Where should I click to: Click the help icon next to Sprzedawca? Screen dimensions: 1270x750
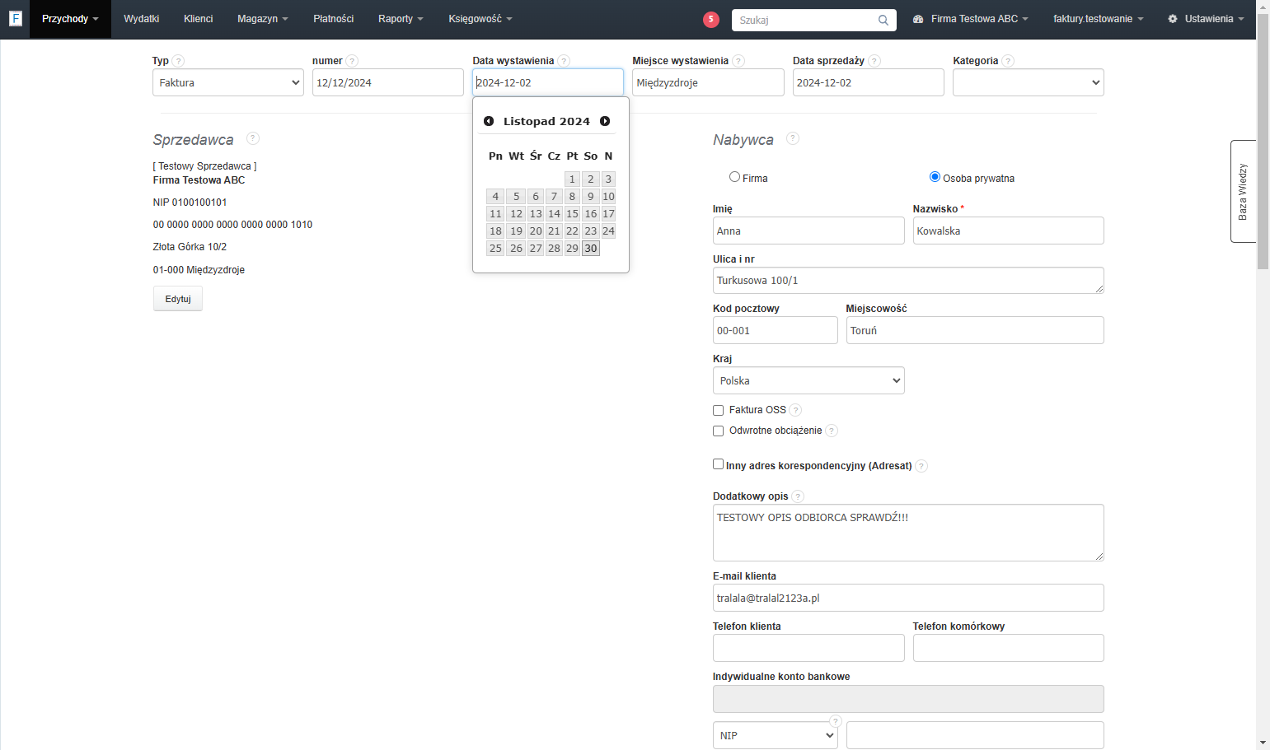(x=253, y=138)
